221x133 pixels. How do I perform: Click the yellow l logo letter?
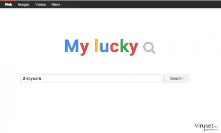pyautogui.click(x=97, y=45)
